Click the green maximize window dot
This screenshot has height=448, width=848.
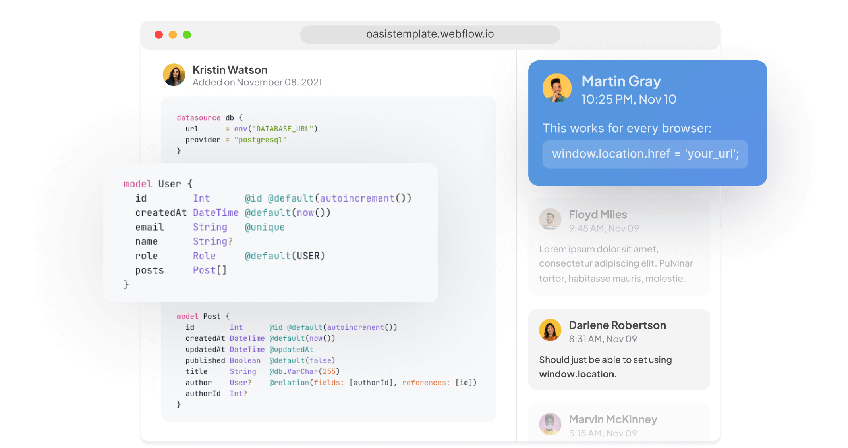[x=187, y=35]
